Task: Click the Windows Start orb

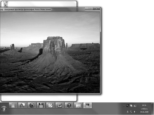Action: tap(4, 109)
